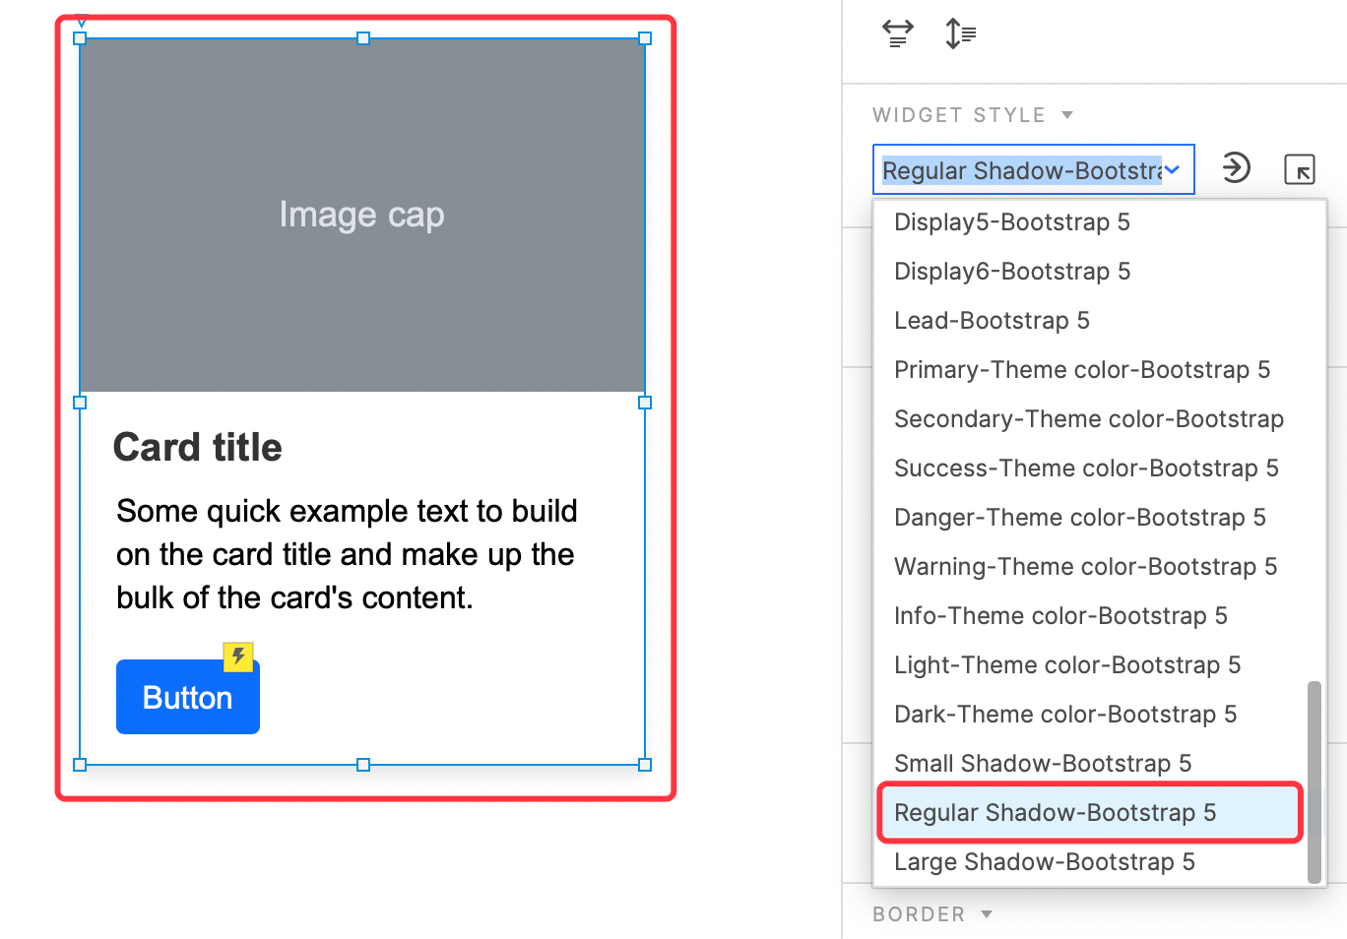Click the yellow lightning interaction badge
The image size is (1347, 939).
[x=238, y=657]
